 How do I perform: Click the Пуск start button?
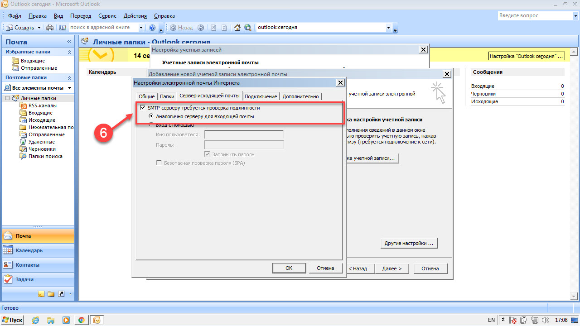click(x=13, y=320)
